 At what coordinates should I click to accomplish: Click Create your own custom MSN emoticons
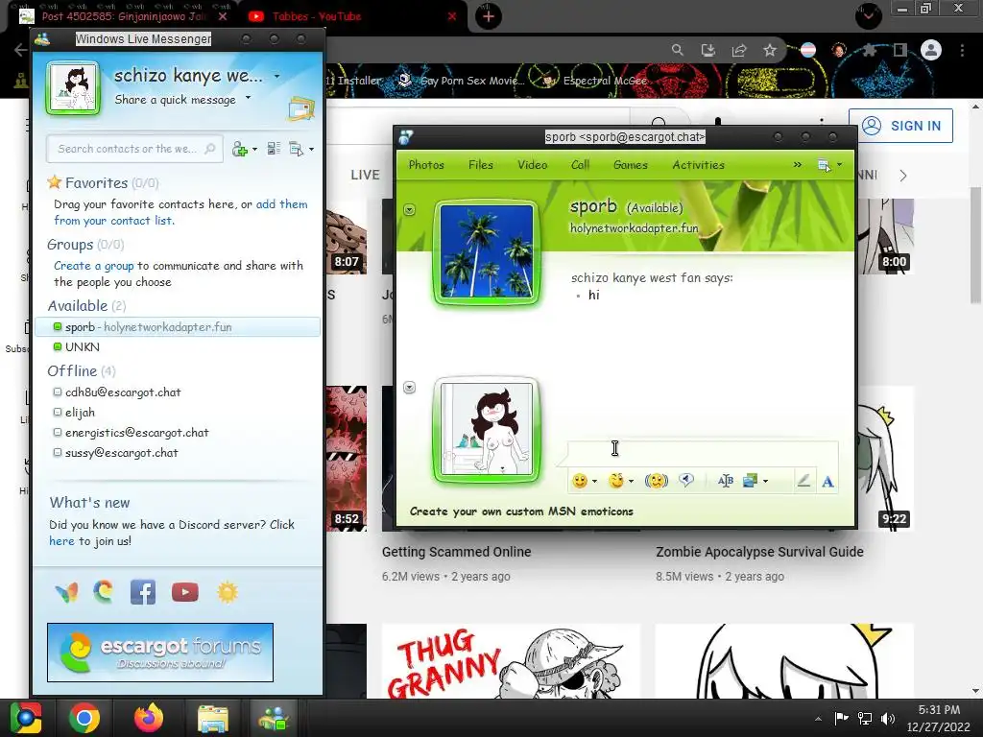click(x=521, y=511)
